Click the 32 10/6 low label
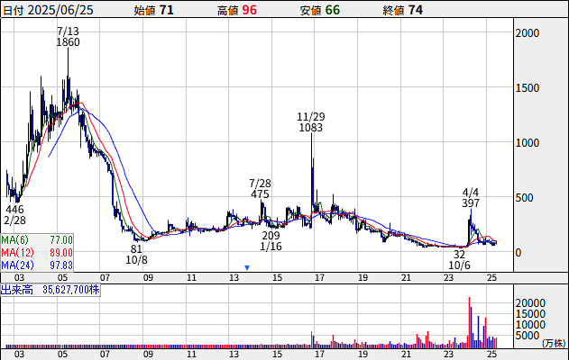The image size is (569, 360). [x=459, y=260]
